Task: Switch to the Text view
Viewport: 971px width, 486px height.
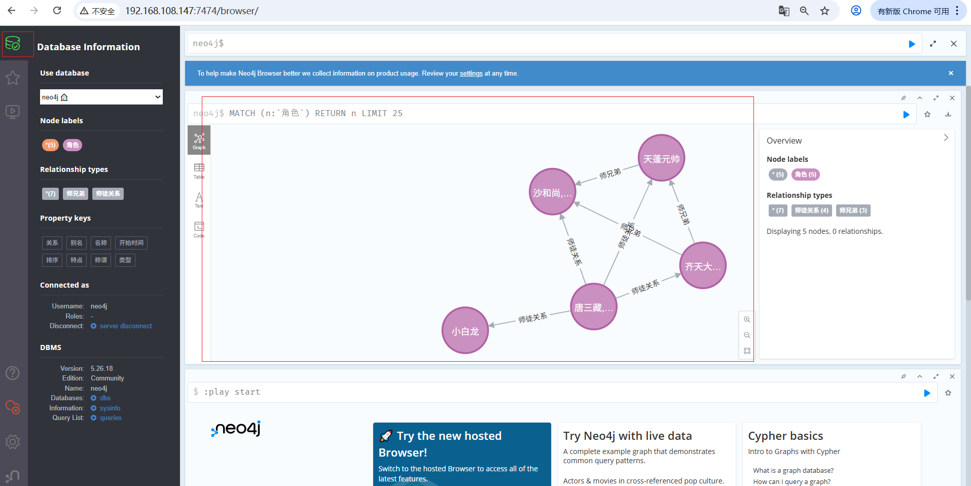Action: 199,200
